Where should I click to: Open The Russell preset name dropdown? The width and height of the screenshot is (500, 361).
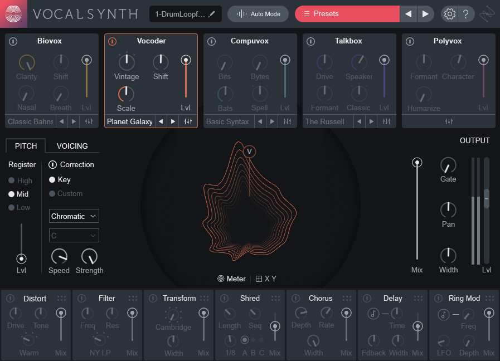(328, 121)
